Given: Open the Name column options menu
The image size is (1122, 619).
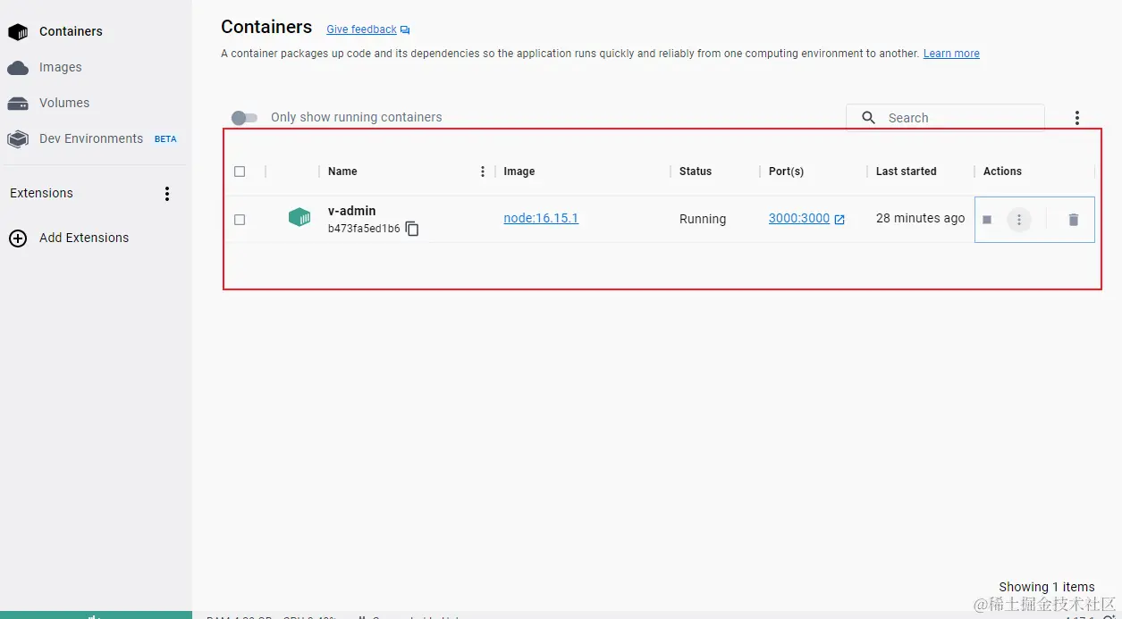Looking at the screenshot, I should [x=483, y=171].
